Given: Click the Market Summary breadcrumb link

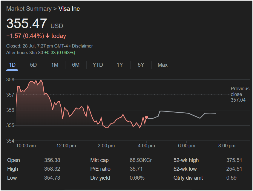Looking at the screenshot, I should pos(29,9).
